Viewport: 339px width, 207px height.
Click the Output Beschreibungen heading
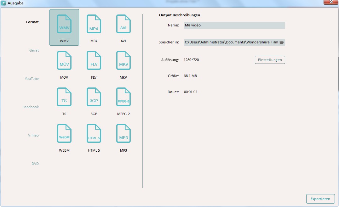tap(180, 15)
